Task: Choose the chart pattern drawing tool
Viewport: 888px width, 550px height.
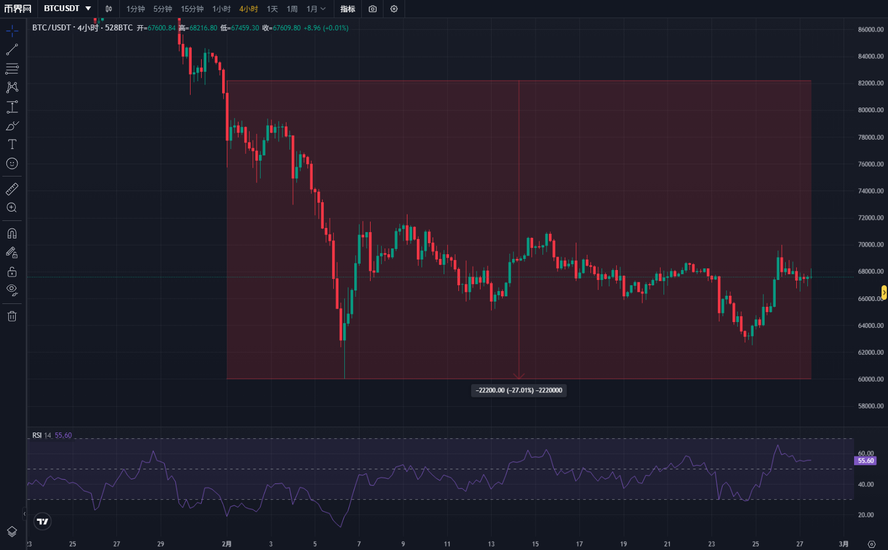Action: [x=12, y=87]
